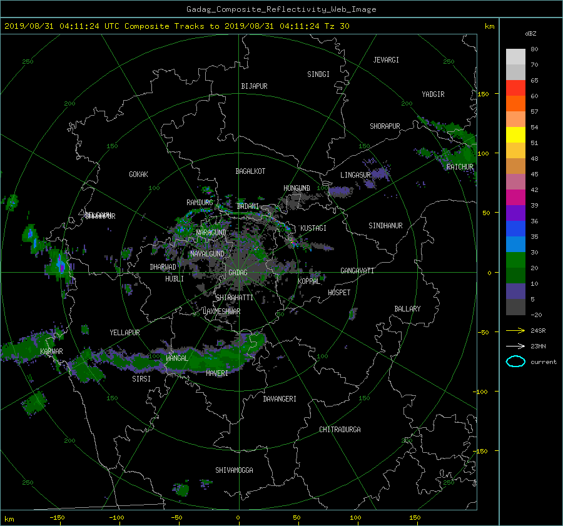563x526 pixels.
Task: Click the BAGALKOT city label
Action: coord(250,171)
